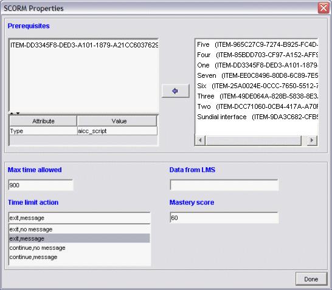This screenshot has height=290, width=332.
Task: Select "Sundial interface" item in list
Action: (x=257, y=117)
